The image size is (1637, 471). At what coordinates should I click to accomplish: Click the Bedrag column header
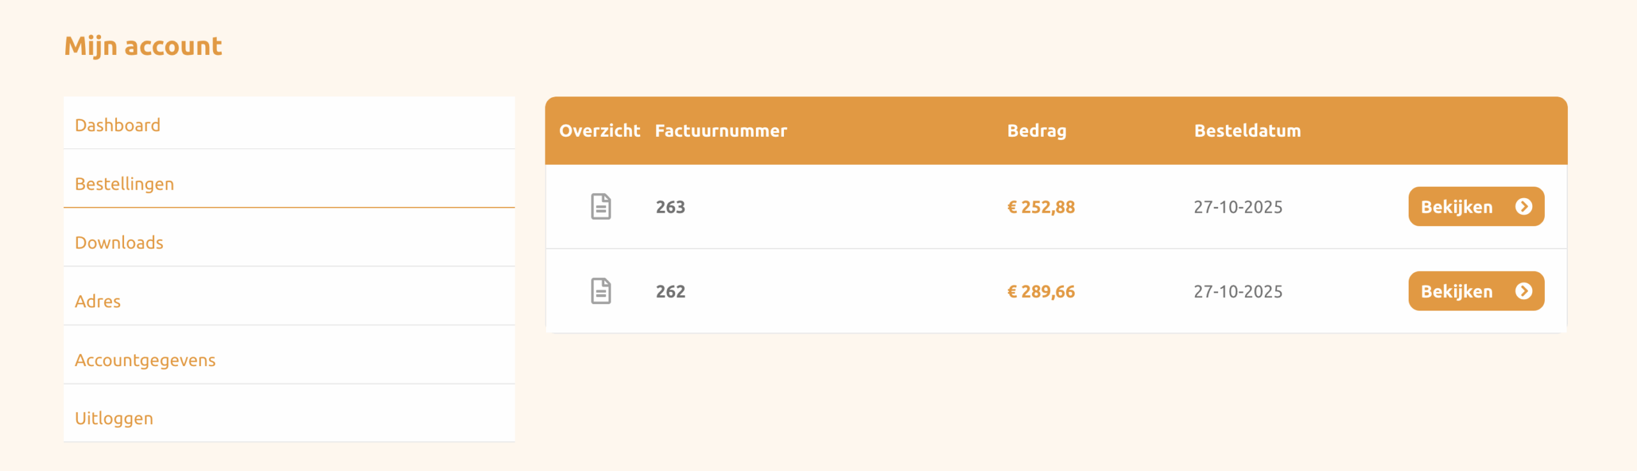1037,131
